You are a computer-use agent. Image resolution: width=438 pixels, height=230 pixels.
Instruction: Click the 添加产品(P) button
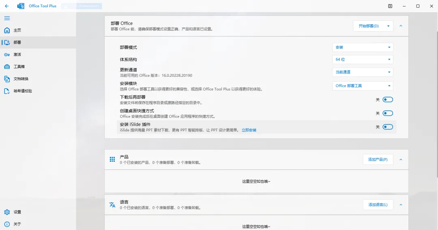click(378, 160)
